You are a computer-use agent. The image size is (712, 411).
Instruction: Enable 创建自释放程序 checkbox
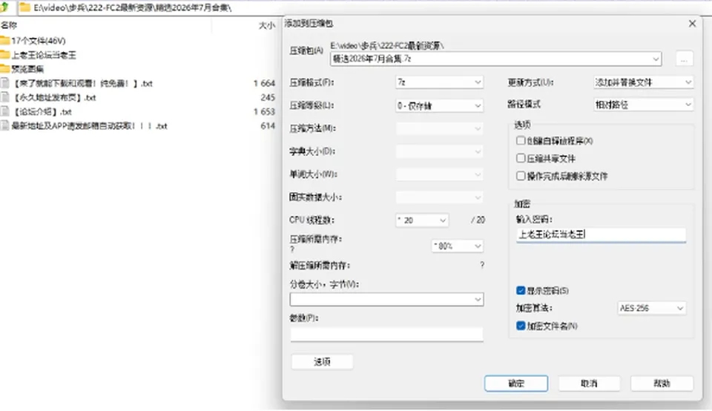[x=521, y=141]
